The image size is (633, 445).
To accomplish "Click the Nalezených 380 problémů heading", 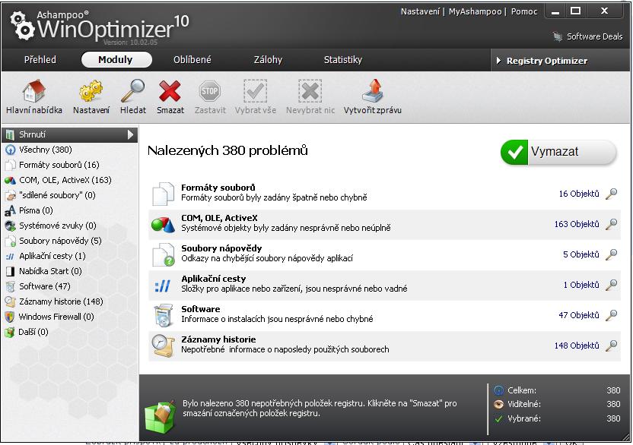I will [x=227, y=151].
